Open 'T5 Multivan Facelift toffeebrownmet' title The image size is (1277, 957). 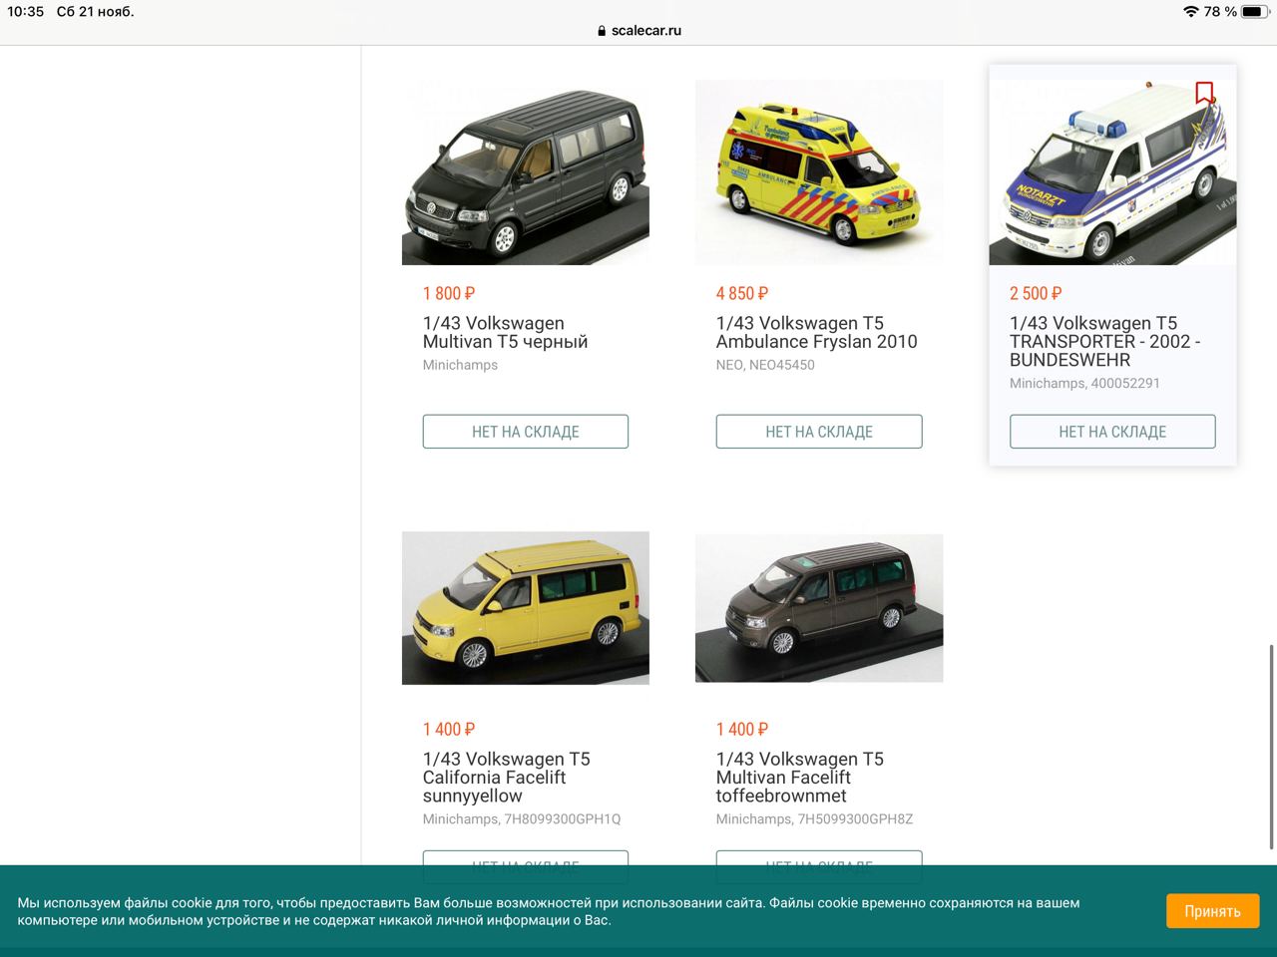tap(799, 777)
